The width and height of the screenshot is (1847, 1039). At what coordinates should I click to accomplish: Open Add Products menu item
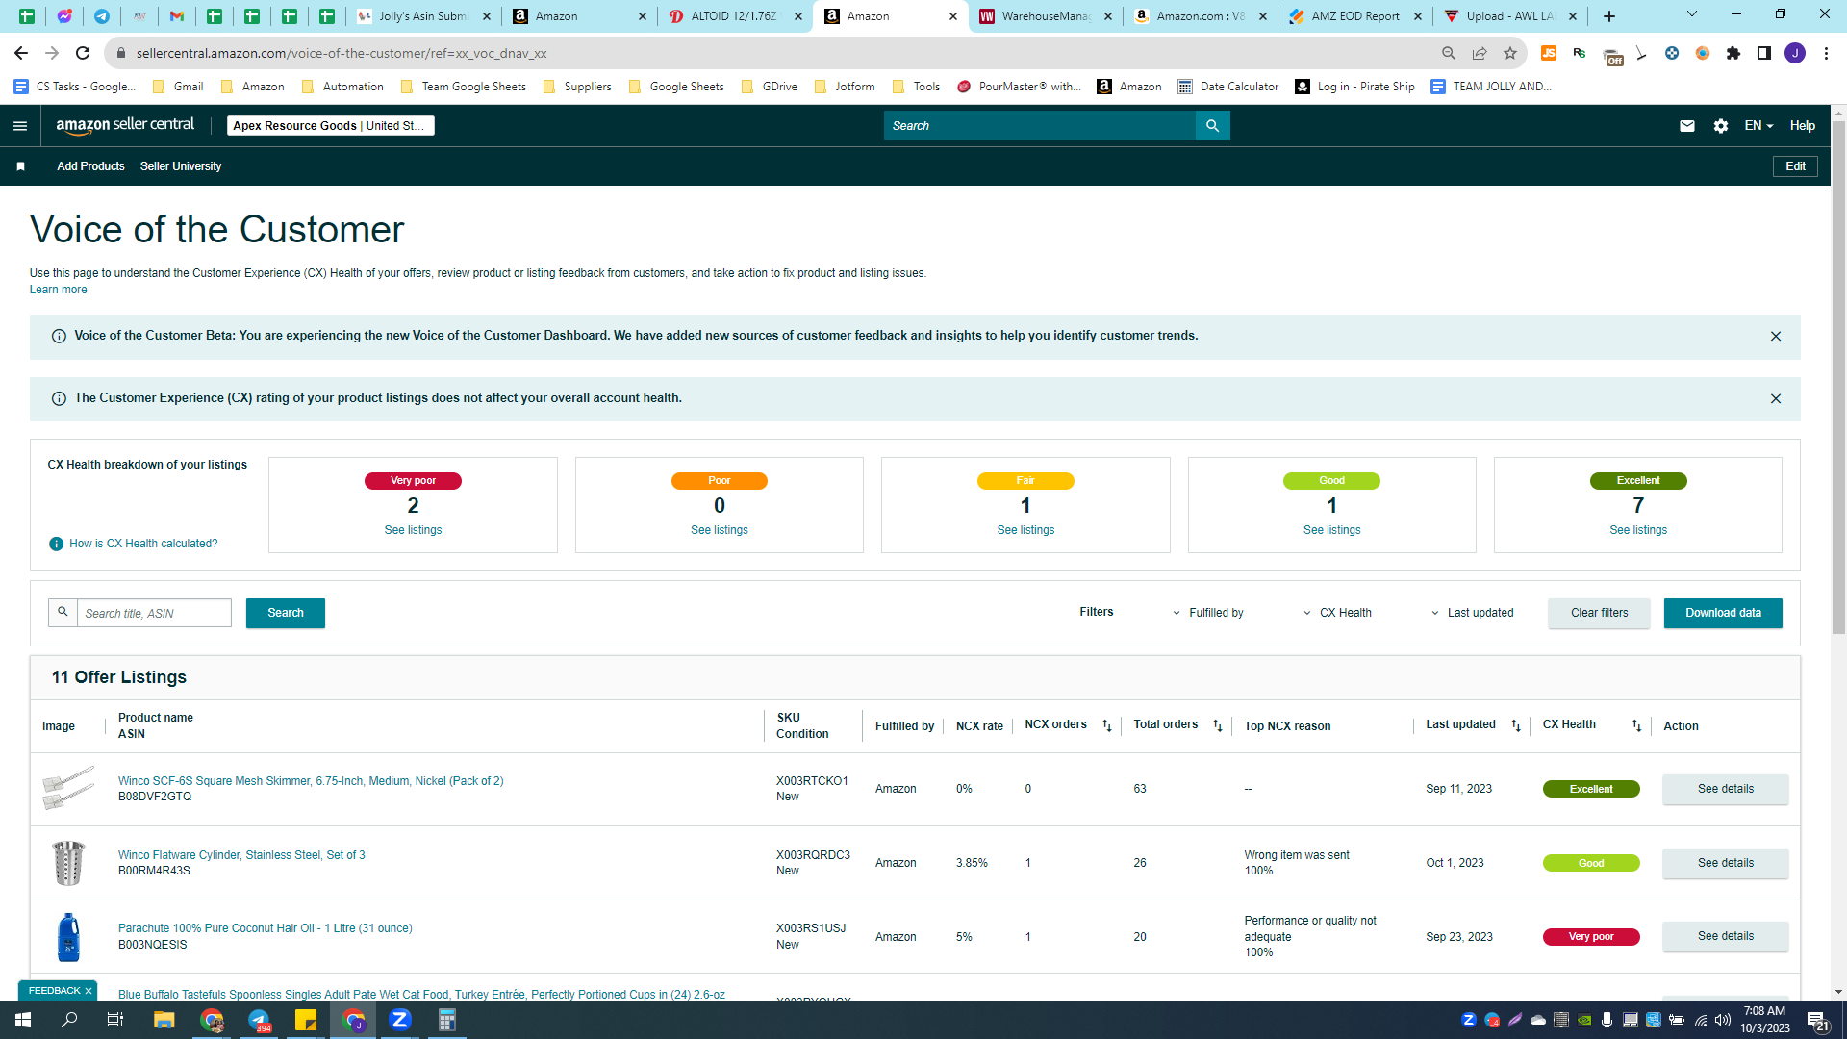[90, 166]
